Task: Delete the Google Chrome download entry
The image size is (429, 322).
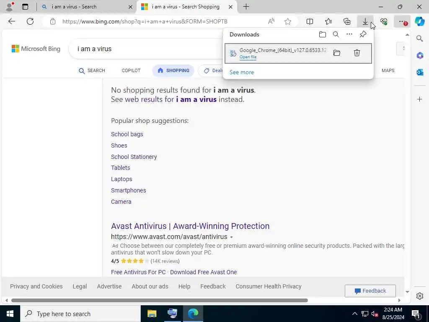Action: [357, 53]
